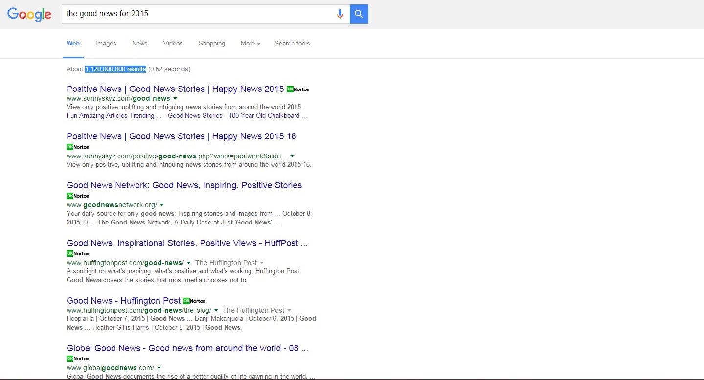This screenshot has width=704, height=380.
Task: Click the voice search microphone icon
Action: [340, 14]
